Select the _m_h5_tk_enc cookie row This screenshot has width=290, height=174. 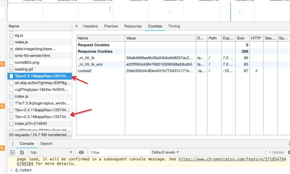tap(183, 64)
